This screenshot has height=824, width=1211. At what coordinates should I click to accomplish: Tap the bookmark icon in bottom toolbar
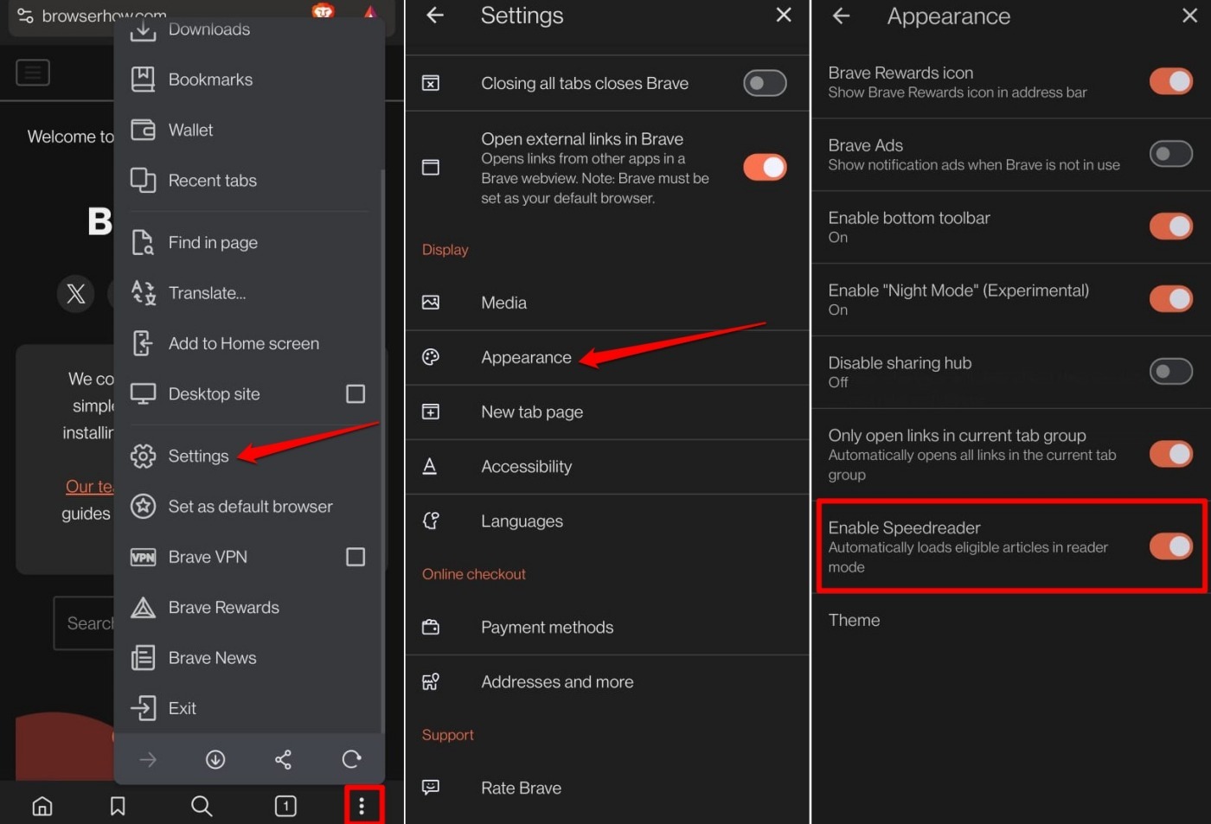pyautogui.click(x=118, y=806)
